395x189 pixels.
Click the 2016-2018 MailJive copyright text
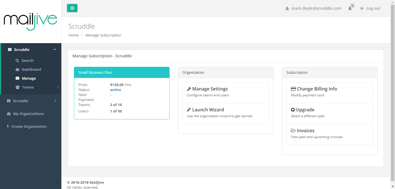click(85, 183)
